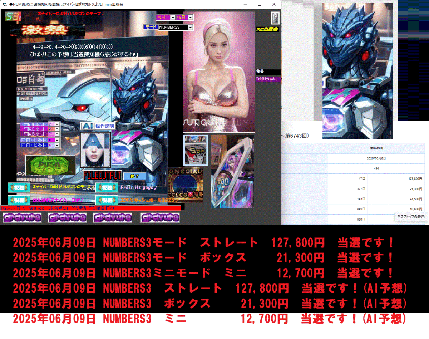Open the モード dropdown showing NUMBERS3
Image resolution: width=429 pixels, height=339 pixels.
click(x=190, y=27)
